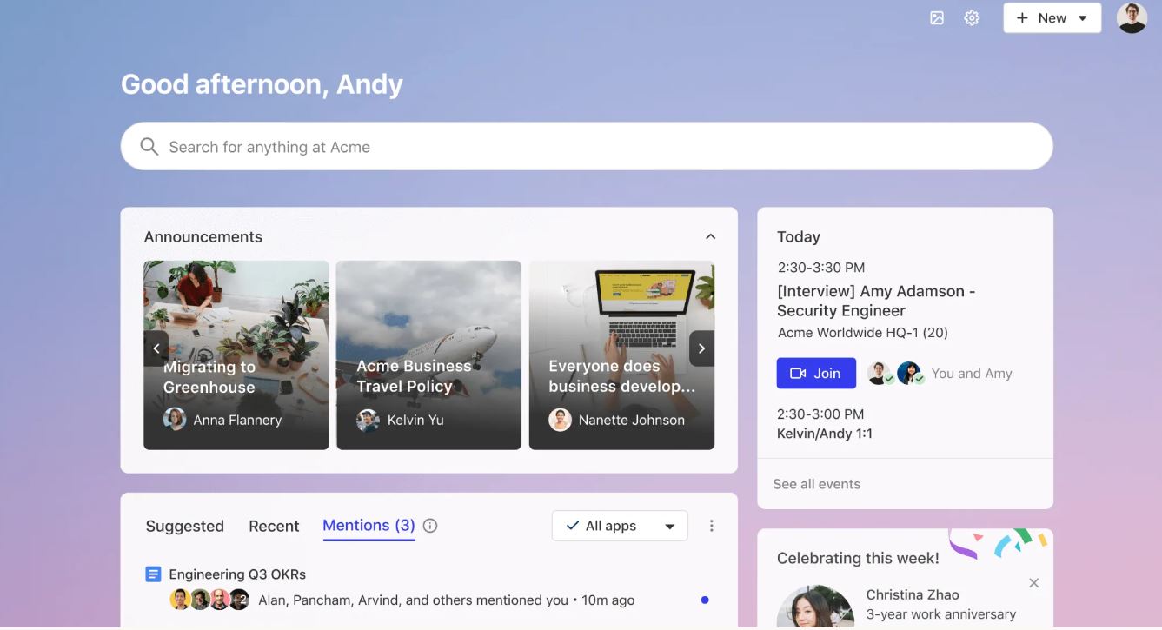The height and width of the screenshot is (630, 1162).
Task: Focus the Search for anything at Acme field
Action: coord(587,146)
